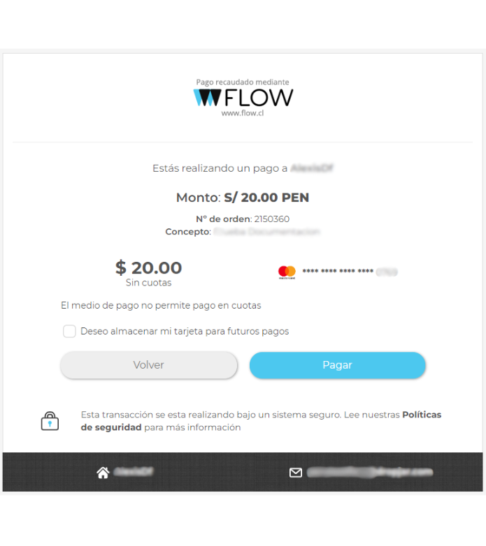Click the order number 2150360
The image size is (486, 546).
pyautogui.click(x=271, y=219)
